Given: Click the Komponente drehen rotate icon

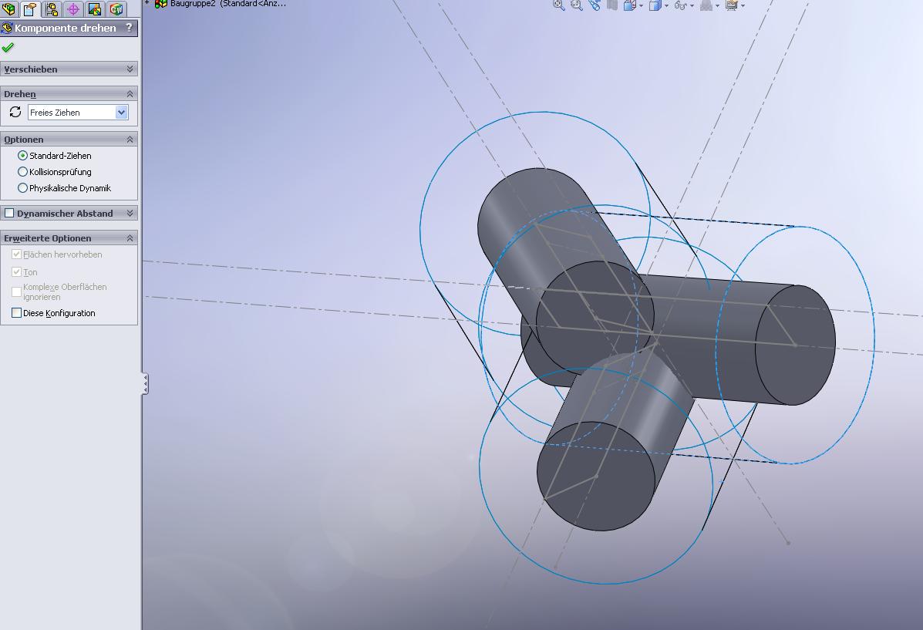Looking at the screenshot, I should pos(7,28).
